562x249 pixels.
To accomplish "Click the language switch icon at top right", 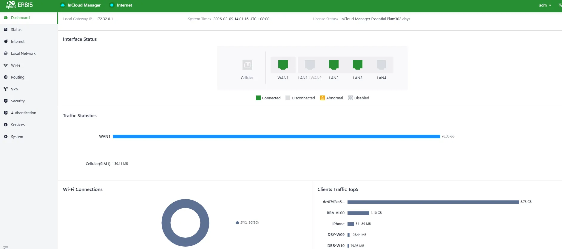I will pos(560,5).
